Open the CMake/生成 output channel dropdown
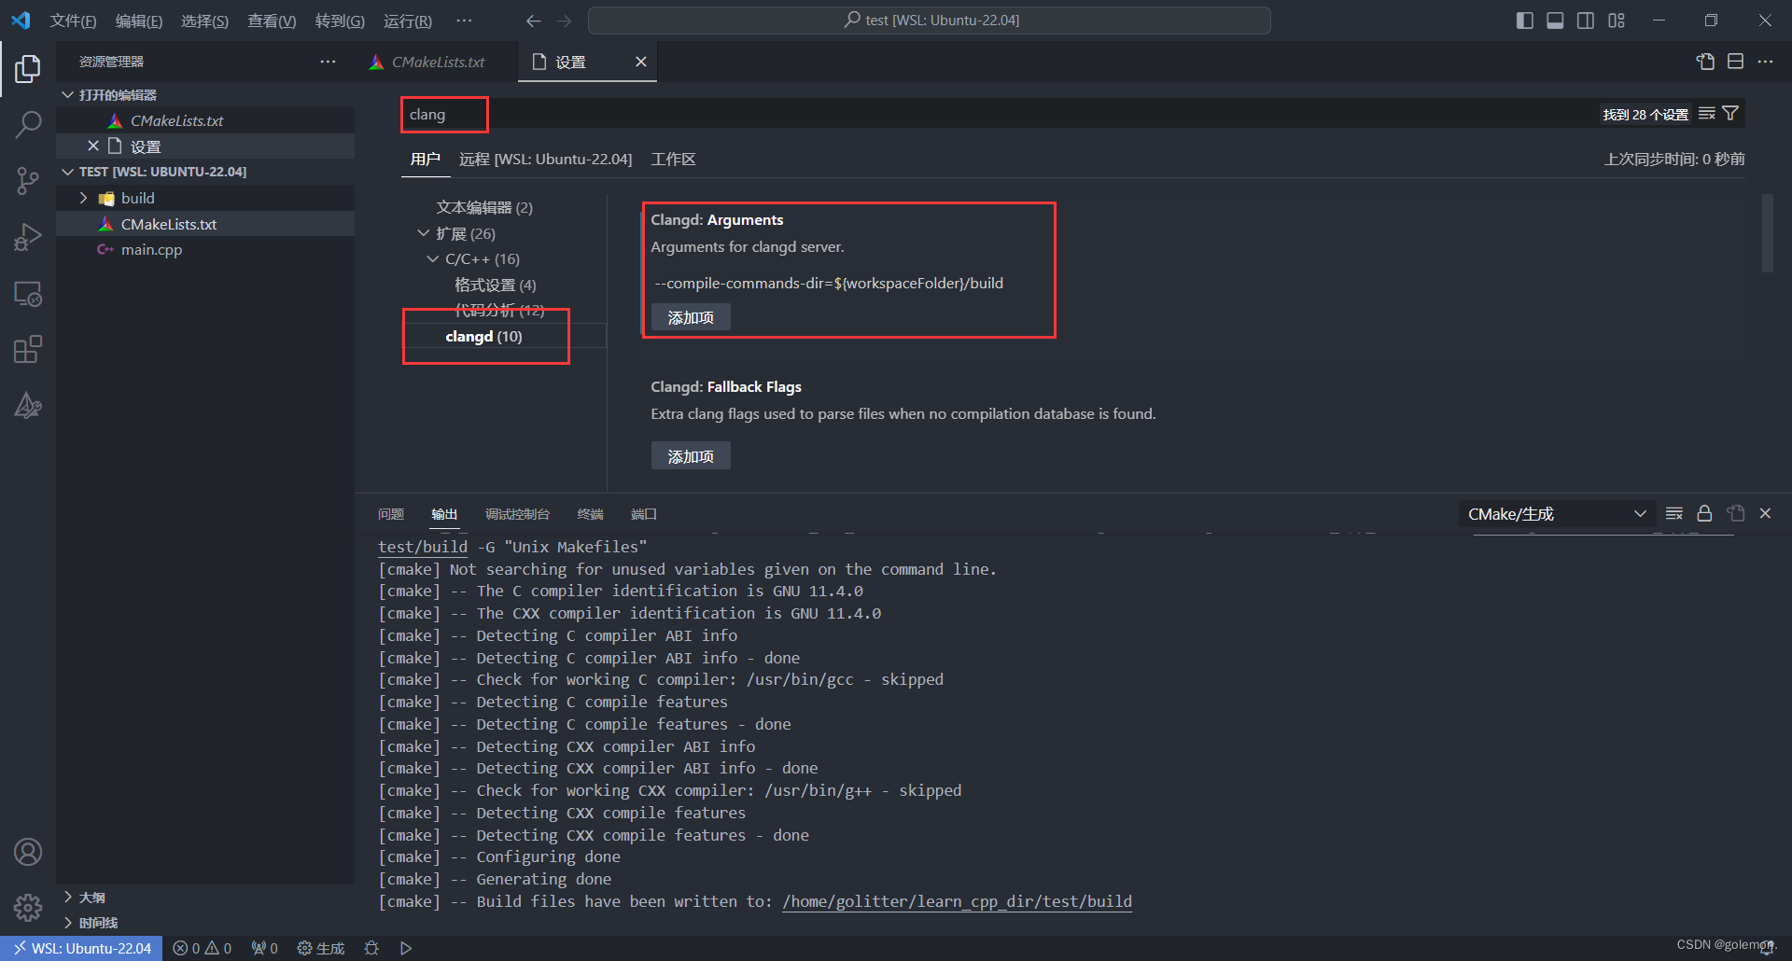 (1557, 514)
